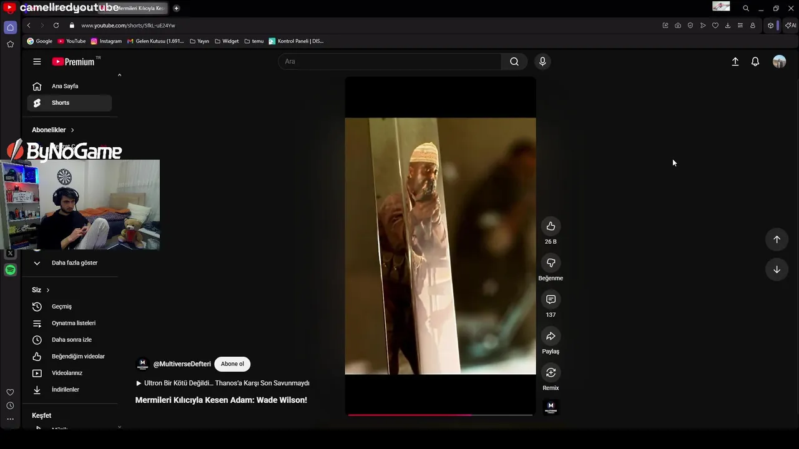Pause the Short by clicking the video

tap(440, 246)
